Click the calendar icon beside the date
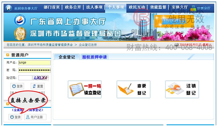The width and height of the screenshot is (218, 127). [x=176, y=45]
